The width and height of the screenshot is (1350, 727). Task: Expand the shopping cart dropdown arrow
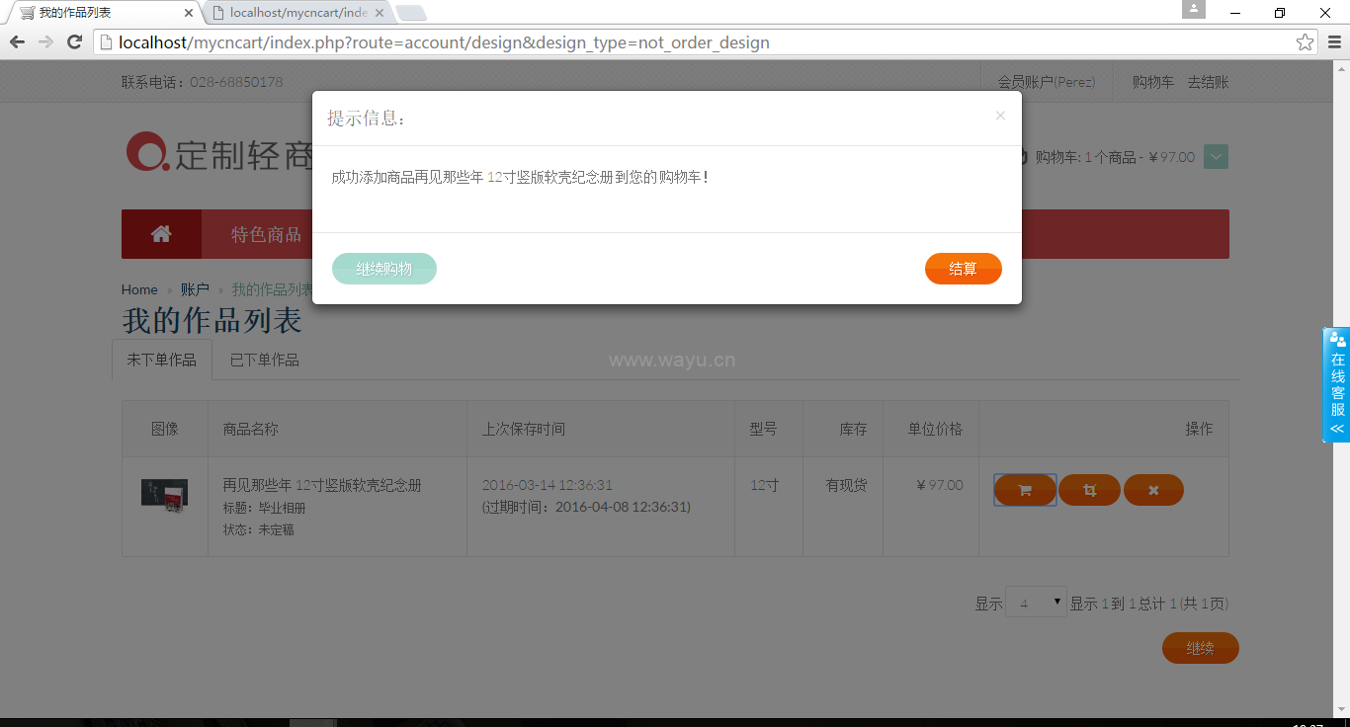[x=1217, y=157]
